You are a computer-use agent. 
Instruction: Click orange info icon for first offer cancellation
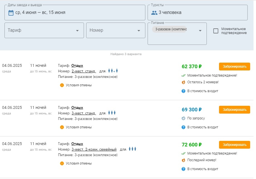pyautogui.click(x=62, y=85)
